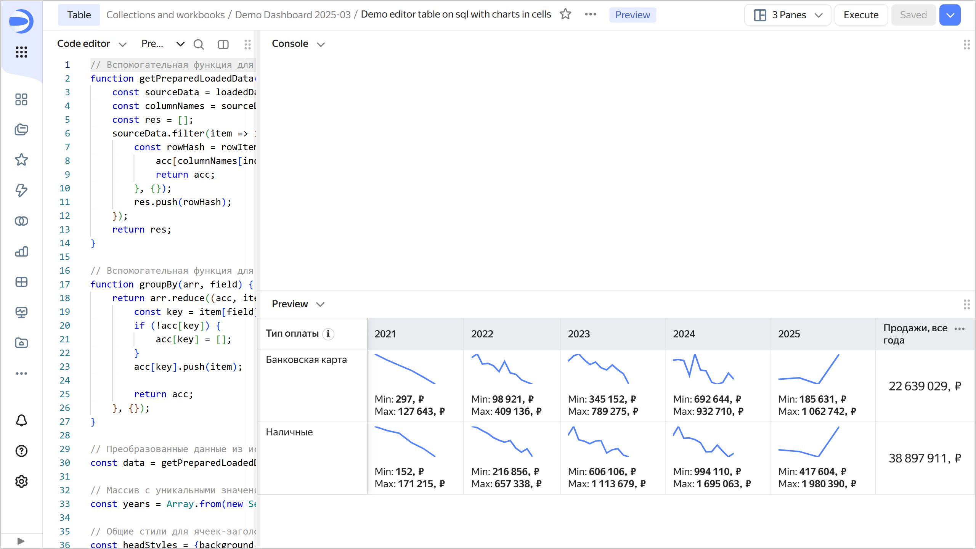The width and height of the screenshot is (976, 549).
Task: Open the apps grid menu icon
Action: coord(21,52)
